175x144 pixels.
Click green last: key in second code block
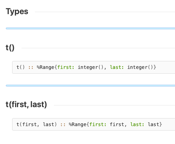137,124
